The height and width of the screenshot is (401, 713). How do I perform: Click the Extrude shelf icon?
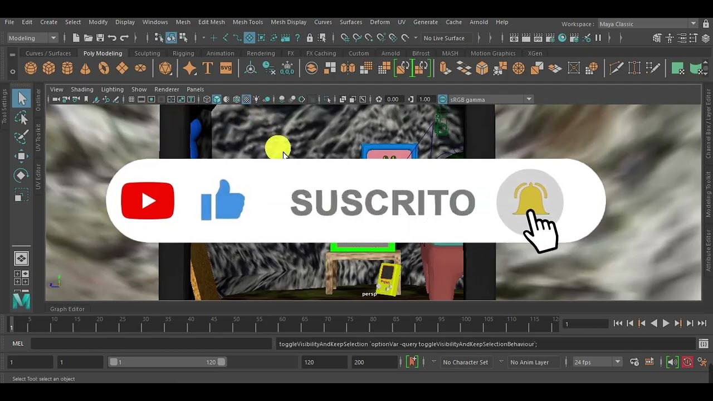[x=445, y=68]
